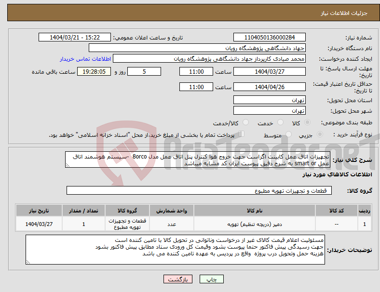Screen dimensions: 380x292
Task: Click the label شماره نیاز
Action: point(359,38)
